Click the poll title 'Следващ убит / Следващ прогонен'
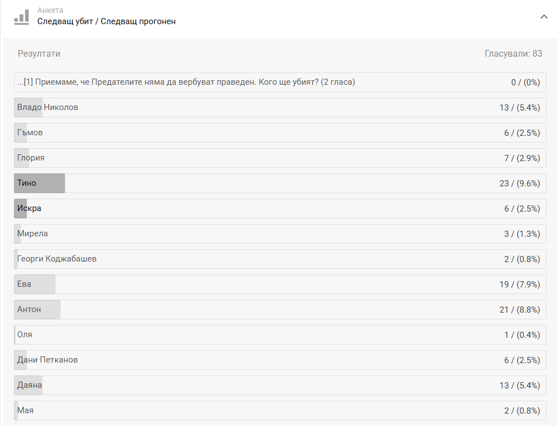 107,22
